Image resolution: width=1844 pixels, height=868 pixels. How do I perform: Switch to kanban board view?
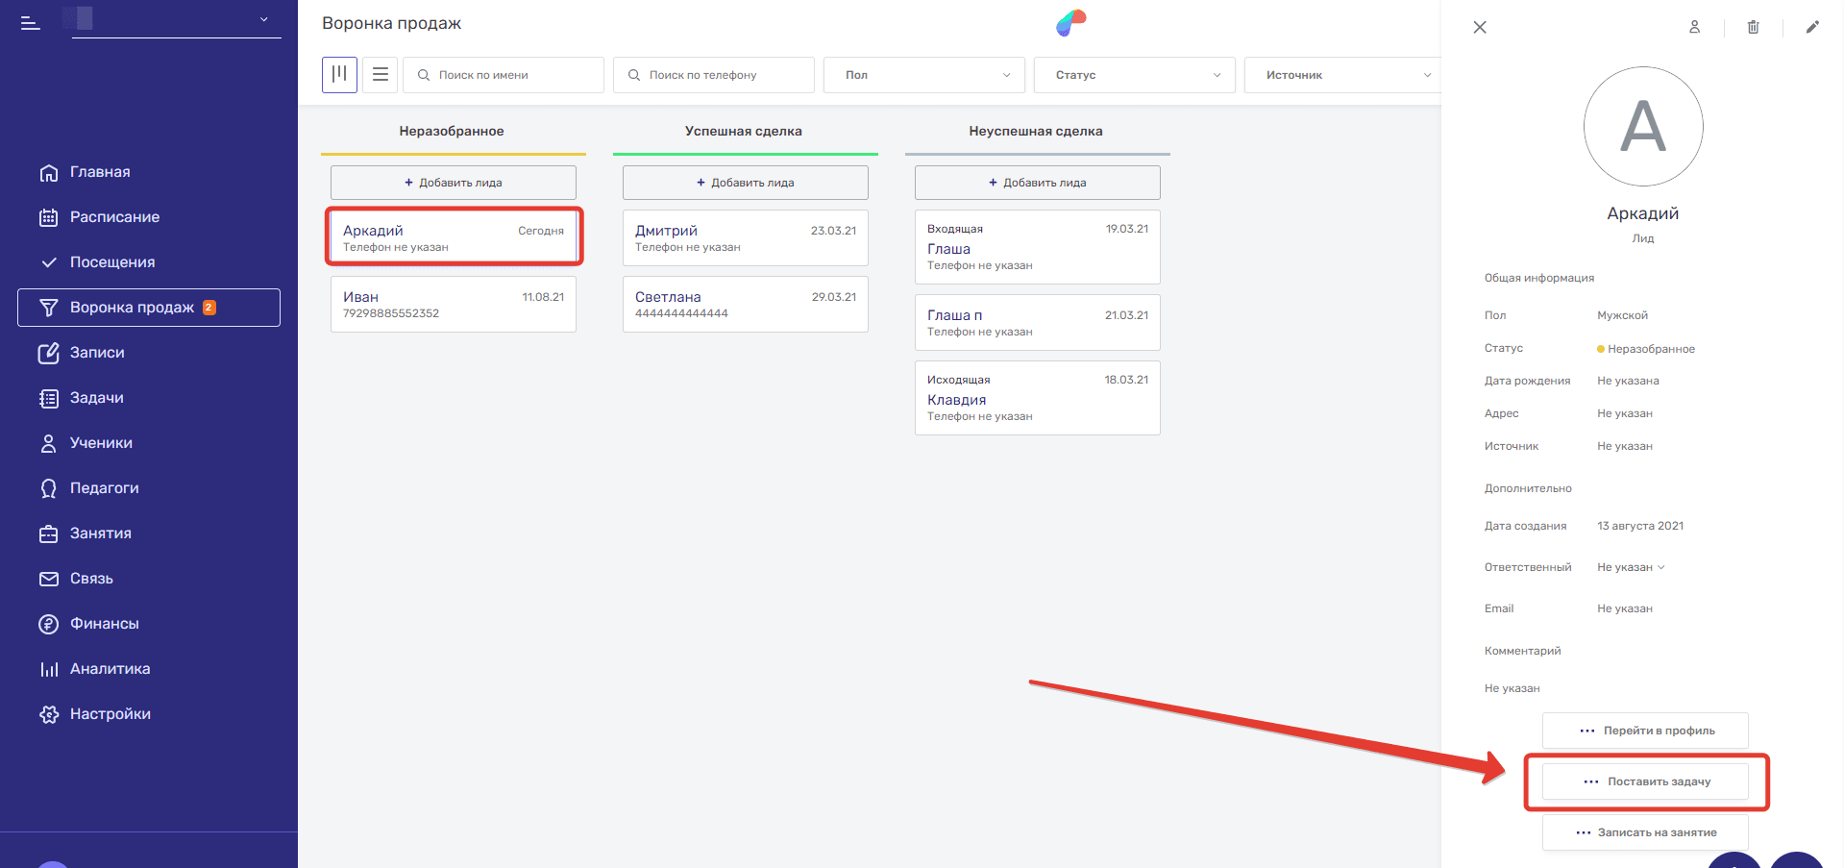click(x=339, y=74)
